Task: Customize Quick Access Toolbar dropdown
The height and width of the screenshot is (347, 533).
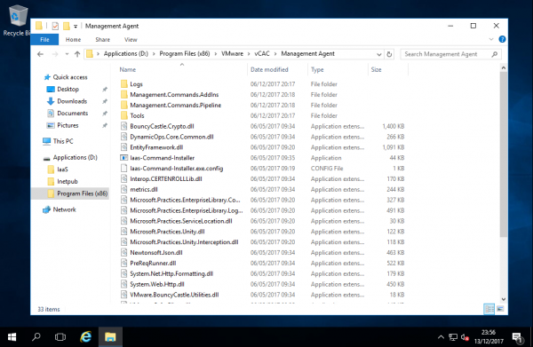Action: (x=76, y=26)
